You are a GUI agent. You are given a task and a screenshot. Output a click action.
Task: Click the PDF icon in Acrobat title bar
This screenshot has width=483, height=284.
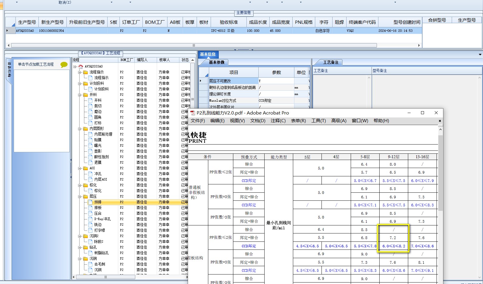tap(193, 113)
